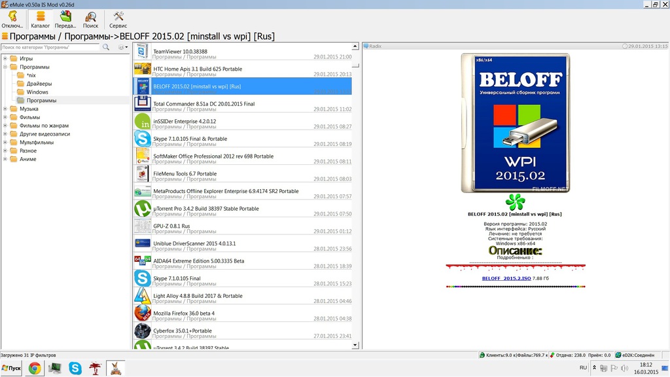The width and height of the screenshot is (670, 377).
Task: Click the eD2K:Соединён connection status
Action: 635,355
